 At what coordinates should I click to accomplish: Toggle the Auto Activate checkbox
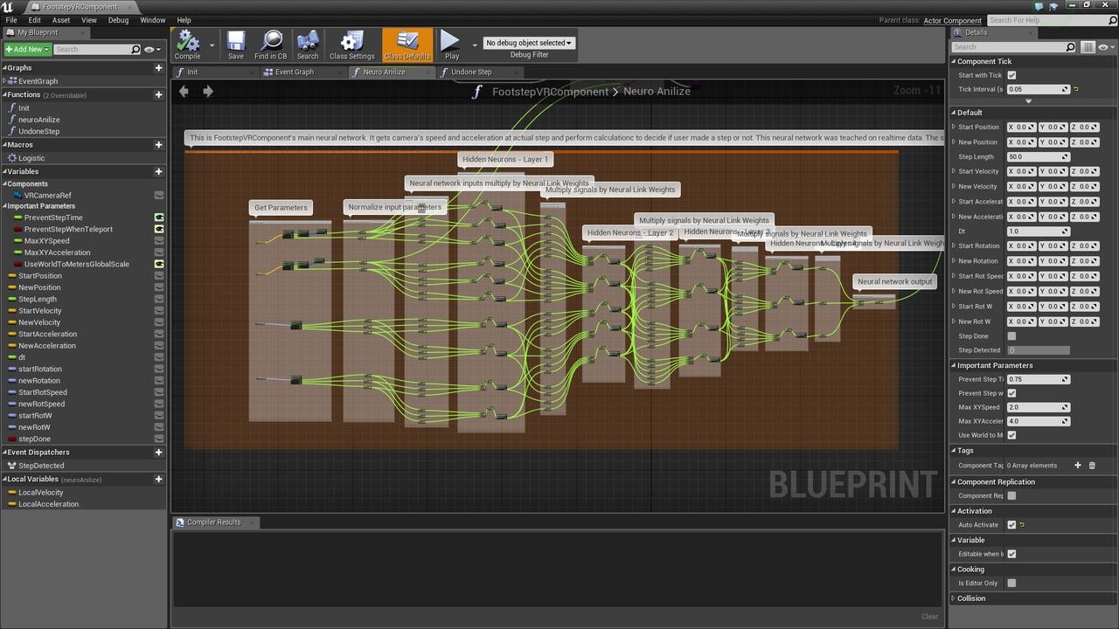pyautogui.click(x=1011, y=525)
